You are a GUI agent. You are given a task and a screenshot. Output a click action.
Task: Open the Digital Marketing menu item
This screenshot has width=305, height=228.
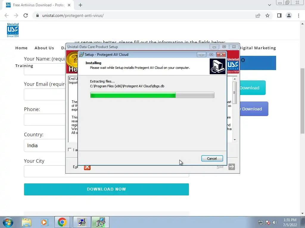click(257, 48)
